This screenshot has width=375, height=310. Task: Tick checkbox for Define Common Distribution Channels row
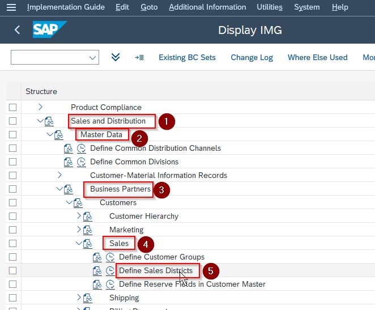tap(12, 148)
